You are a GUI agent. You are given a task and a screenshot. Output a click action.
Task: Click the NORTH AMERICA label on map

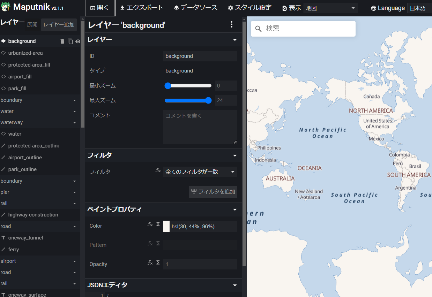click(x=371, y=111)
